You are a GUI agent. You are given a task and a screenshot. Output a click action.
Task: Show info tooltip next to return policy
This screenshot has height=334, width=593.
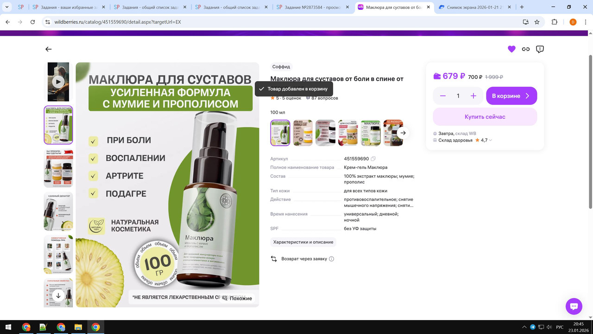pyautogui.click(x=331, y=259)
